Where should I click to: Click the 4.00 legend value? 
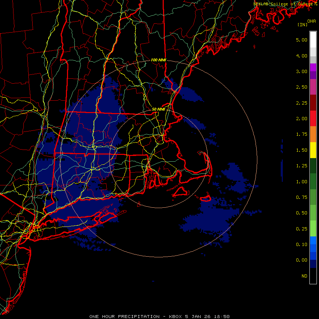[x=302, y=56]
